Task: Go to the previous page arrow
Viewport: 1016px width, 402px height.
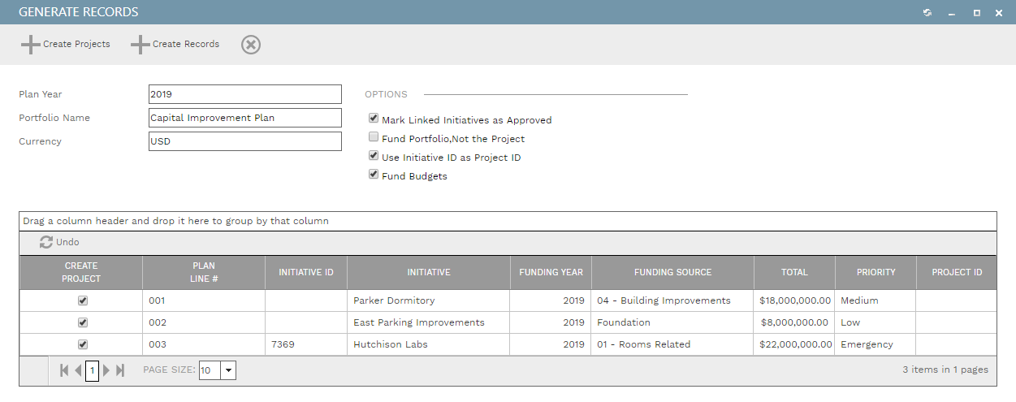Action: (78, 370)
